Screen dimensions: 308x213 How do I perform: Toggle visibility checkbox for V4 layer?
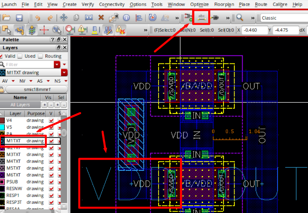click(52, 120)
